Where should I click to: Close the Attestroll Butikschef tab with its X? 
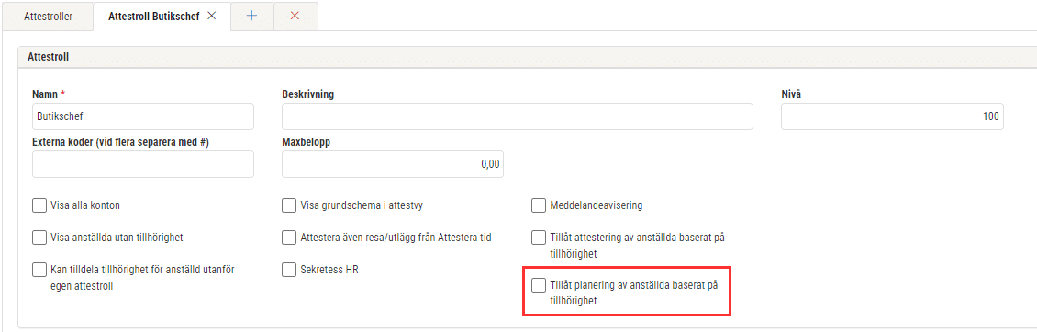pos(212,16)
